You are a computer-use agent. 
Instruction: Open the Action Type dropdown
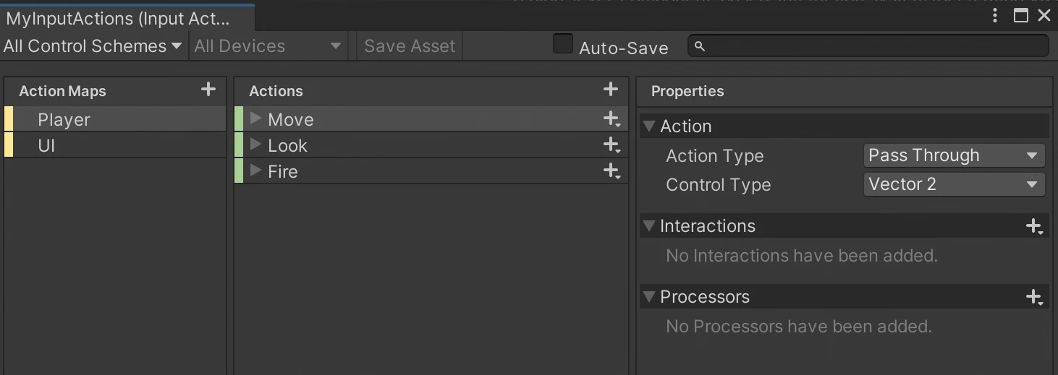click(954, 155)
